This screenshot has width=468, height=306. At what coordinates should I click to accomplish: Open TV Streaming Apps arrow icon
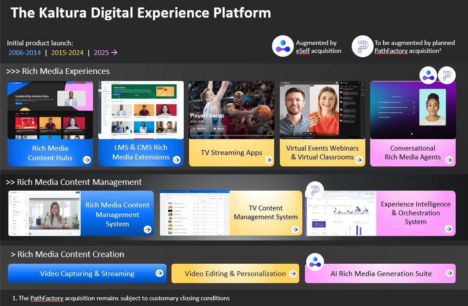[268, 160]
